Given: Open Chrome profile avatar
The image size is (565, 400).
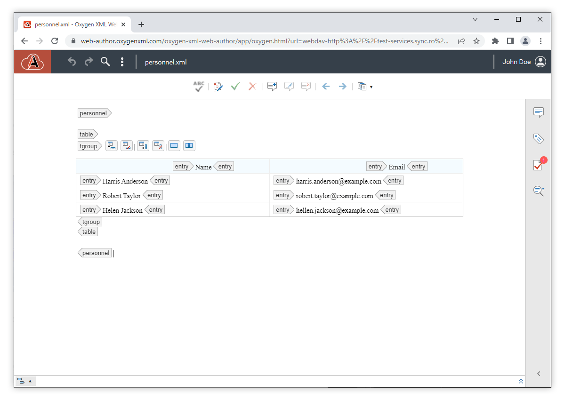Looking at the screenshot, I should (x=525, y=41).
